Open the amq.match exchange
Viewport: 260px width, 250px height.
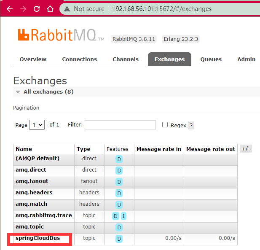pos(31,204)
